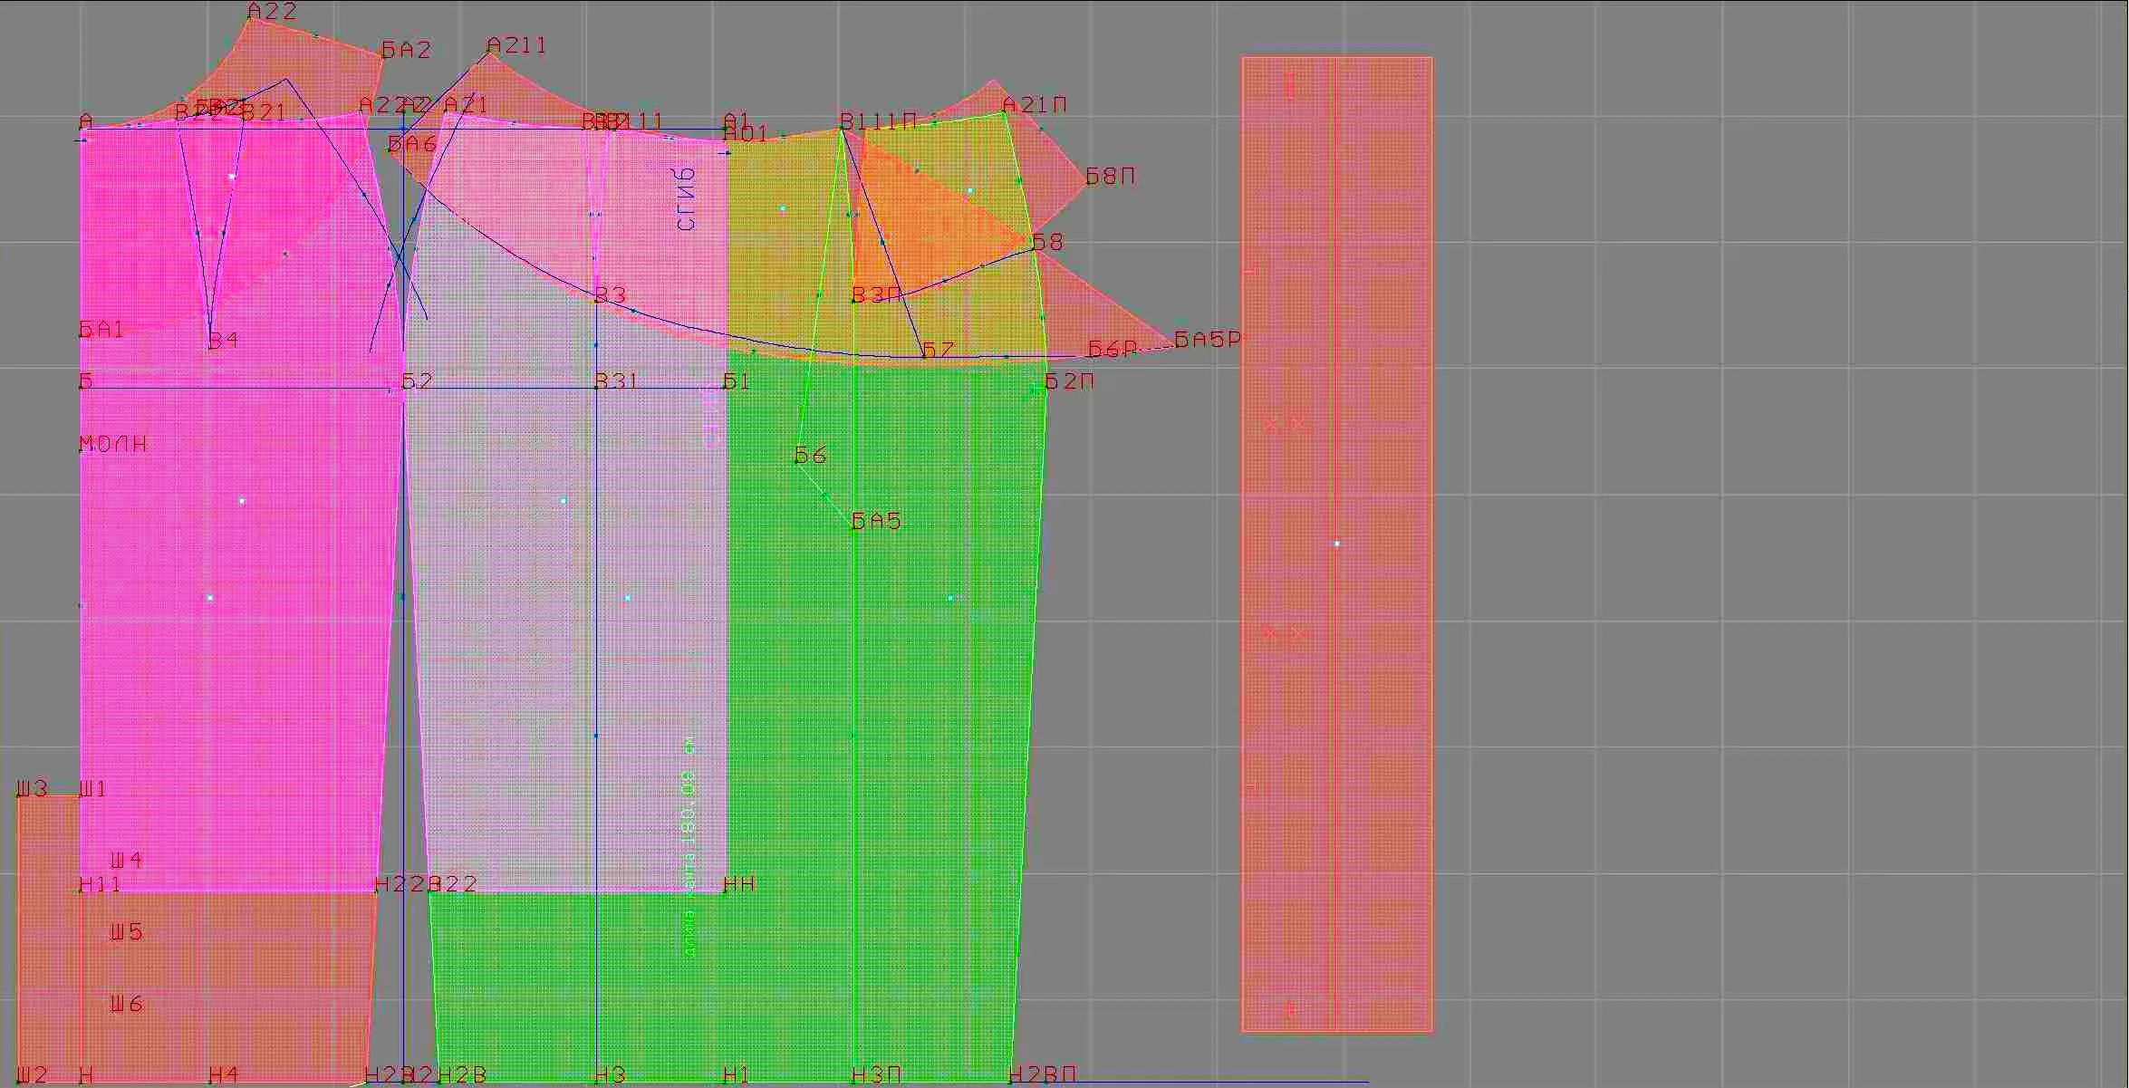Click the Ш6 point label
Viewport: 2129px width, 1088px height.
127,1004
